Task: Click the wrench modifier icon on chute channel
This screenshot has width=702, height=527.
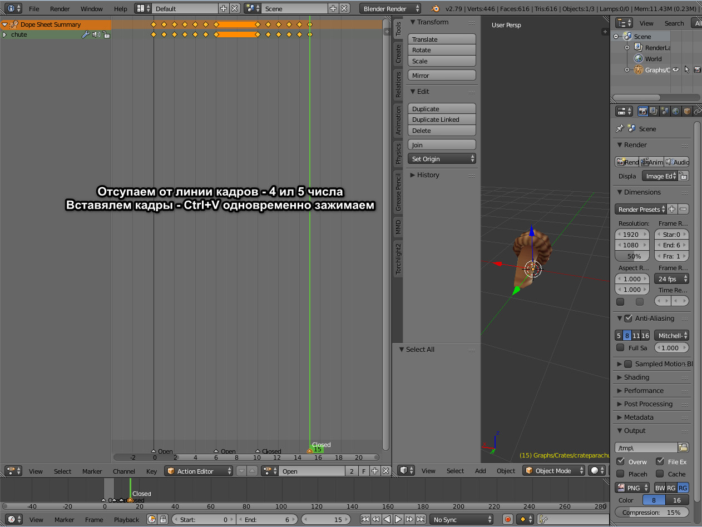Action: tap(86, 34)
